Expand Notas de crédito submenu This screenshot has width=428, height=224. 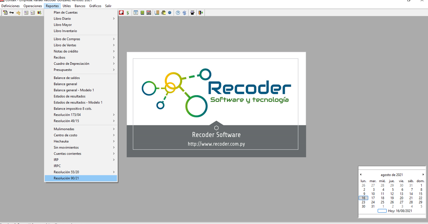(81, 51)
